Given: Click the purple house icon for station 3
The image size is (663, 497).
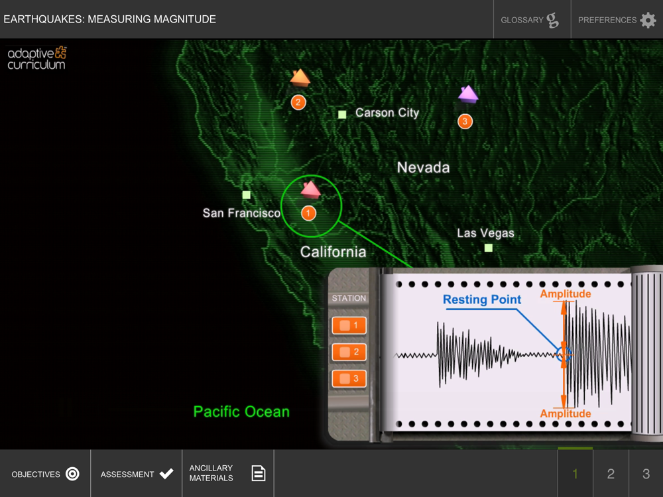Looking at the screenshot, I should pos(468,94).
